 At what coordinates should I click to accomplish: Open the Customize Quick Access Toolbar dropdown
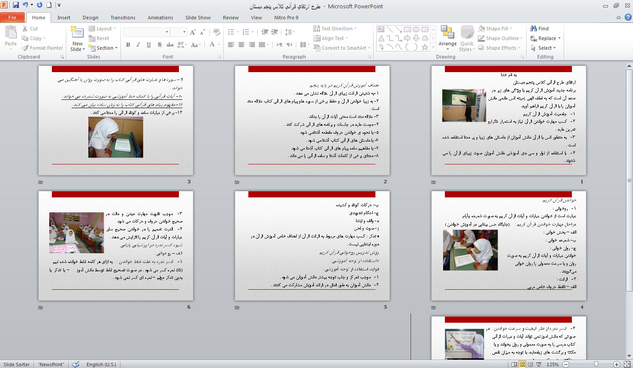(59, 6)
